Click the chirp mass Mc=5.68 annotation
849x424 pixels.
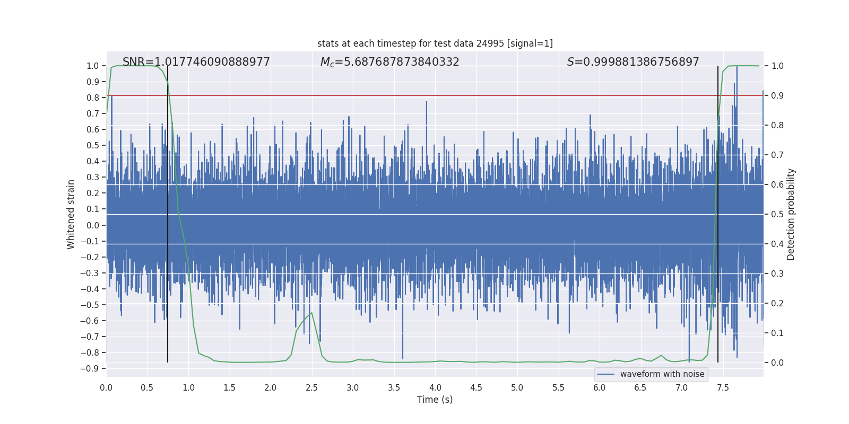(x=389, y=62)
